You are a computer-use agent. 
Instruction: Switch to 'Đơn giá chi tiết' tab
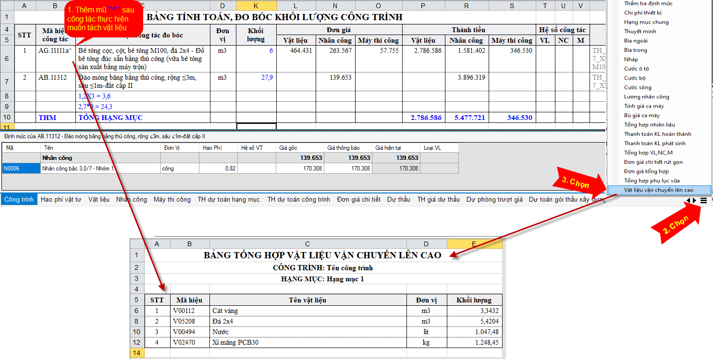point(358,199)
